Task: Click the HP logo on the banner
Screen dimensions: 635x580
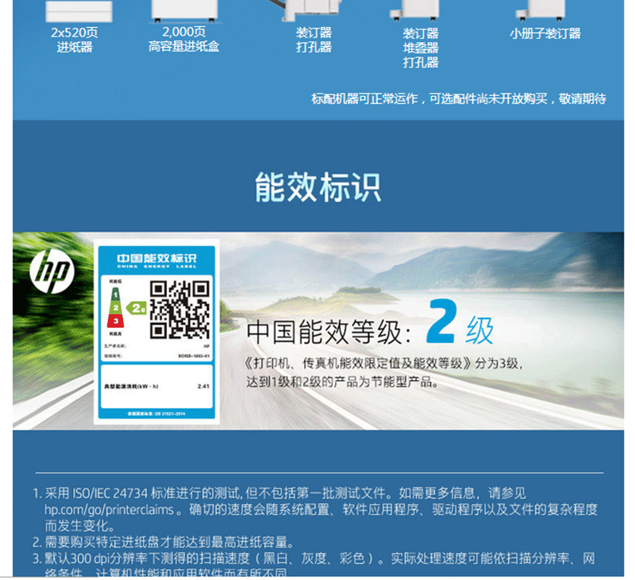Action: (x=51, y=271)
